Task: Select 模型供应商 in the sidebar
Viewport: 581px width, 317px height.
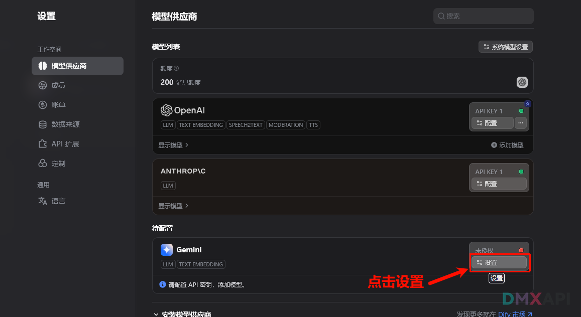Action: click(77, 66)
